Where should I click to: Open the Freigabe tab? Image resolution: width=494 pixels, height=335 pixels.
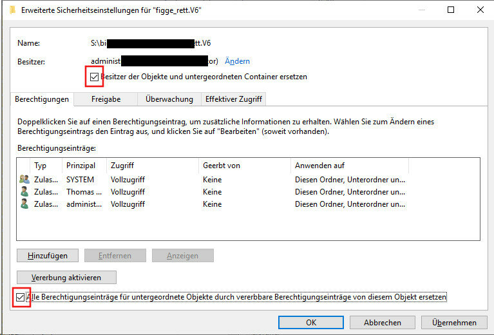pos(106,99)
